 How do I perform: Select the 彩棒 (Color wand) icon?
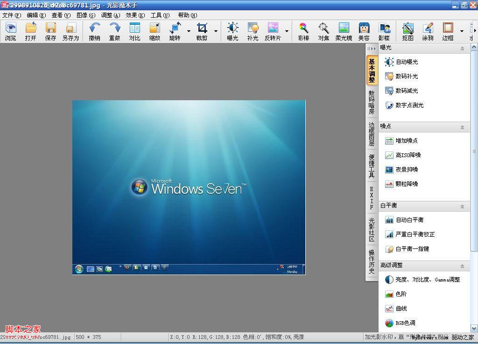(x=303, y=31)
